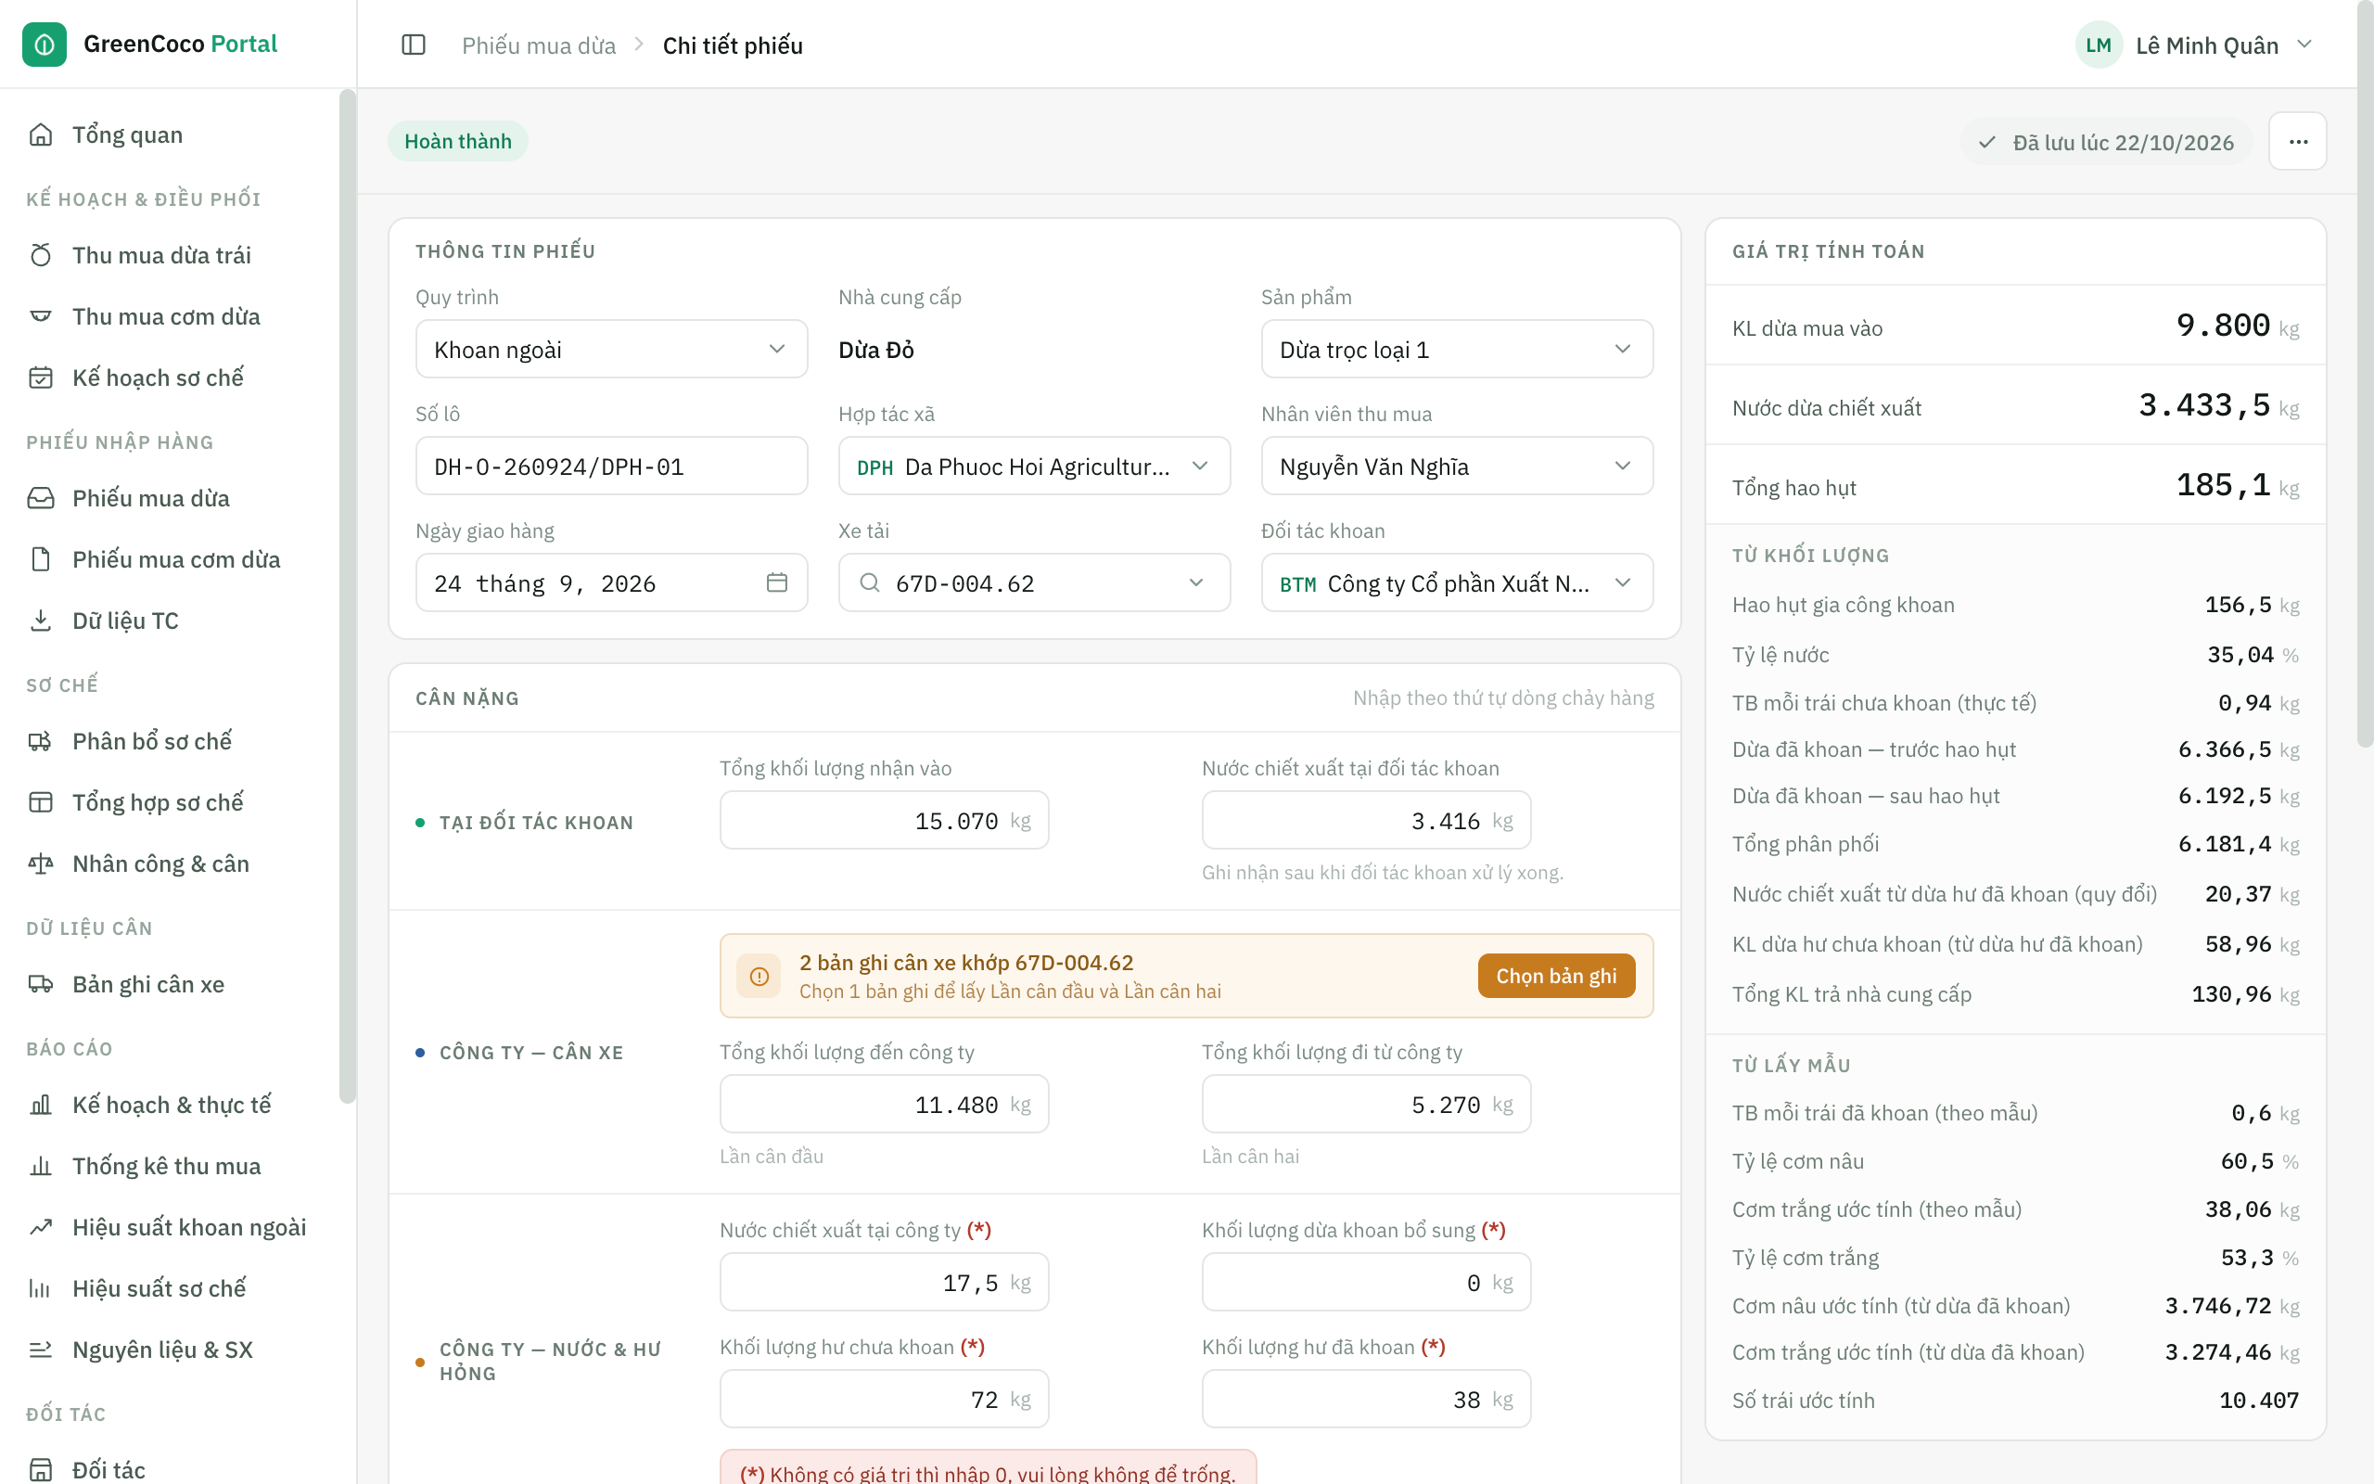Viewport: 2374px width, 1484px height.
Task: Click the Phân bổ sơ chế icon
Action: [40, 741]
